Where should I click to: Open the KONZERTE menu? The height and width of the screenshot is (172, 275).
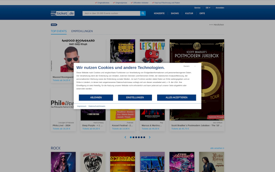pos(159,13)
